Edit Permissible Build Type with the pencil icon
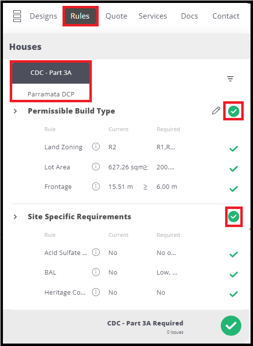The height and width of the screenshot is (346, 253). (216, 111)
